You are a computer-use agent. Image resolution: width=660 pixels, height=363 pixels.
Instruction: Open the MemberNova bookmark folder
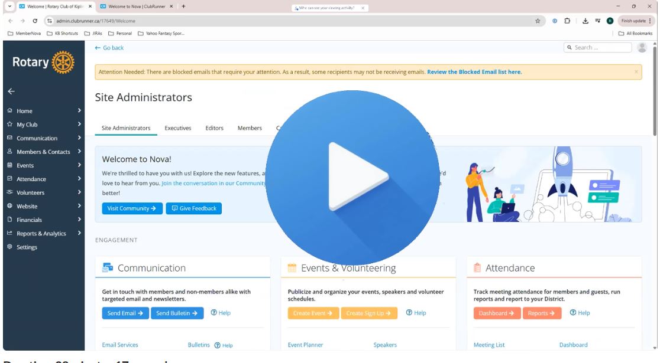[24, 33]
